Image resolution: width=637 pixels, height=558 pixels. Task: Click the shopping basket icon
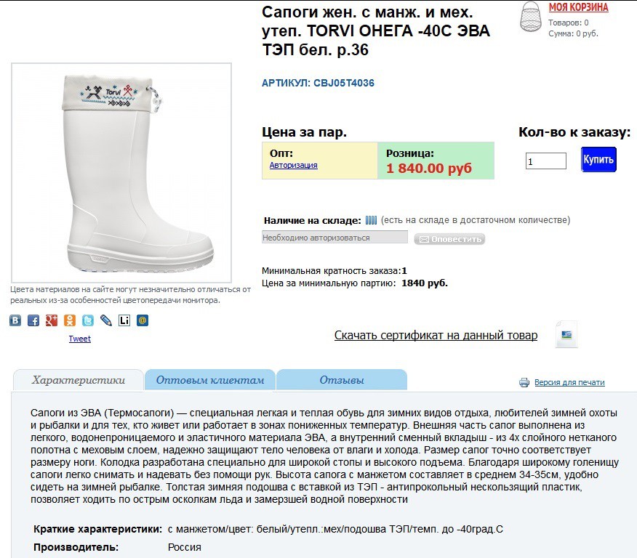pyautogui.click(x=531, y=17)
